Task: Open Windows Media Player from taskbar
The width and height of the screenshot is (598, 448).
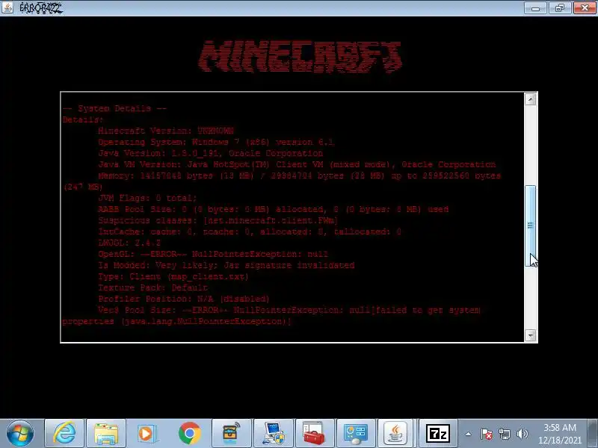Action: click(x=147, y=434)
